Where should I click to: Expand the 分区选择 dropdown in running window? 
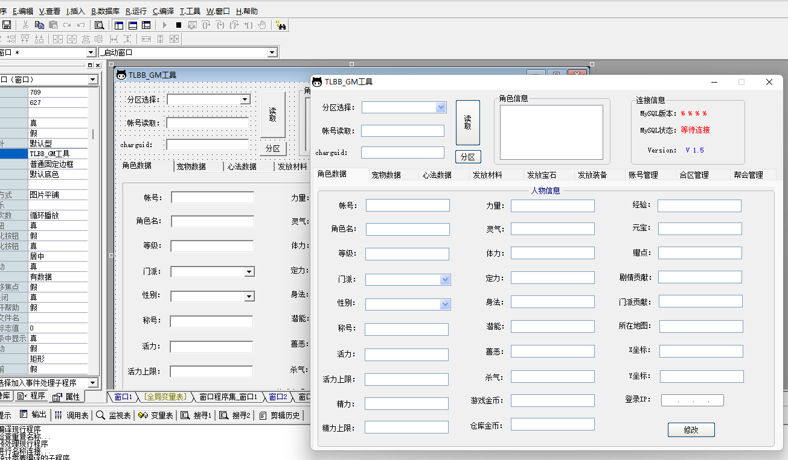pyautogui.click(x=441, y=107)
